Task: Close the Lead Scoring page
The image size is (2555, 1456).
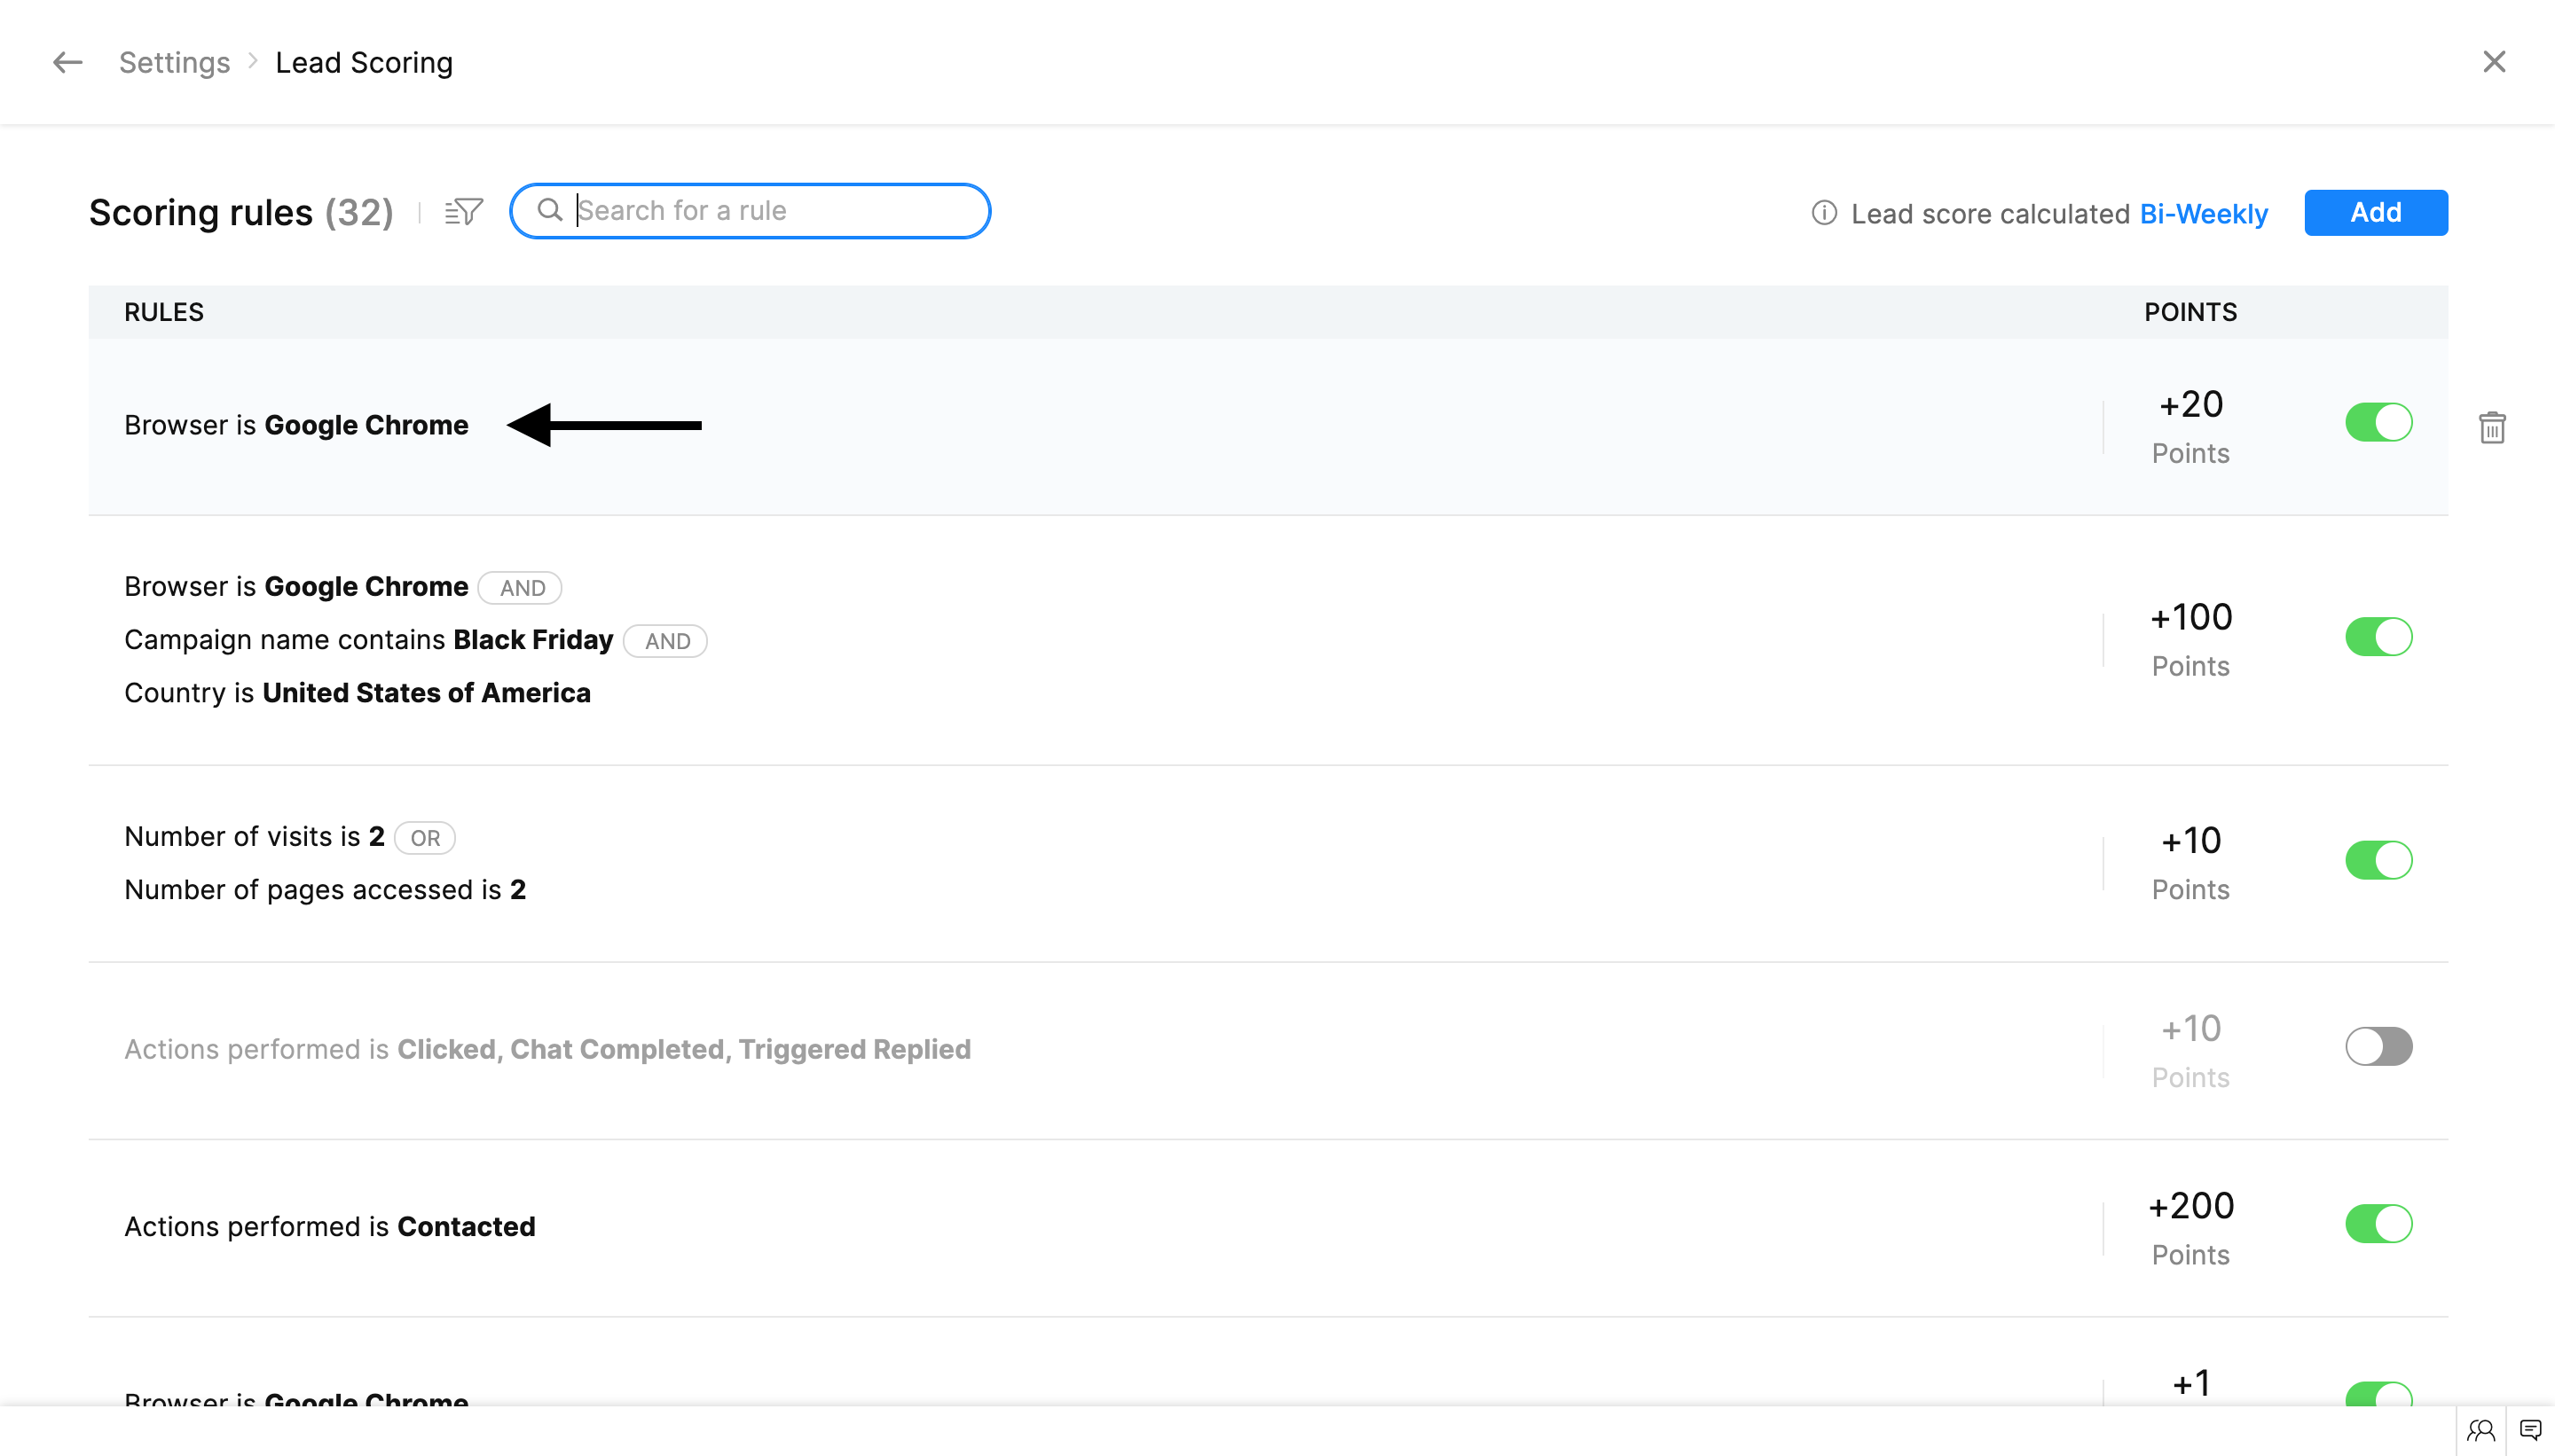Action: pyautogui.click(x=2494, y=62)
